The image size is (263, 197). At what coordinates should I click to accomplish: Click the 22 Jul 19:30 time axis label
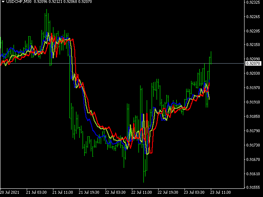tap(168, 192)
